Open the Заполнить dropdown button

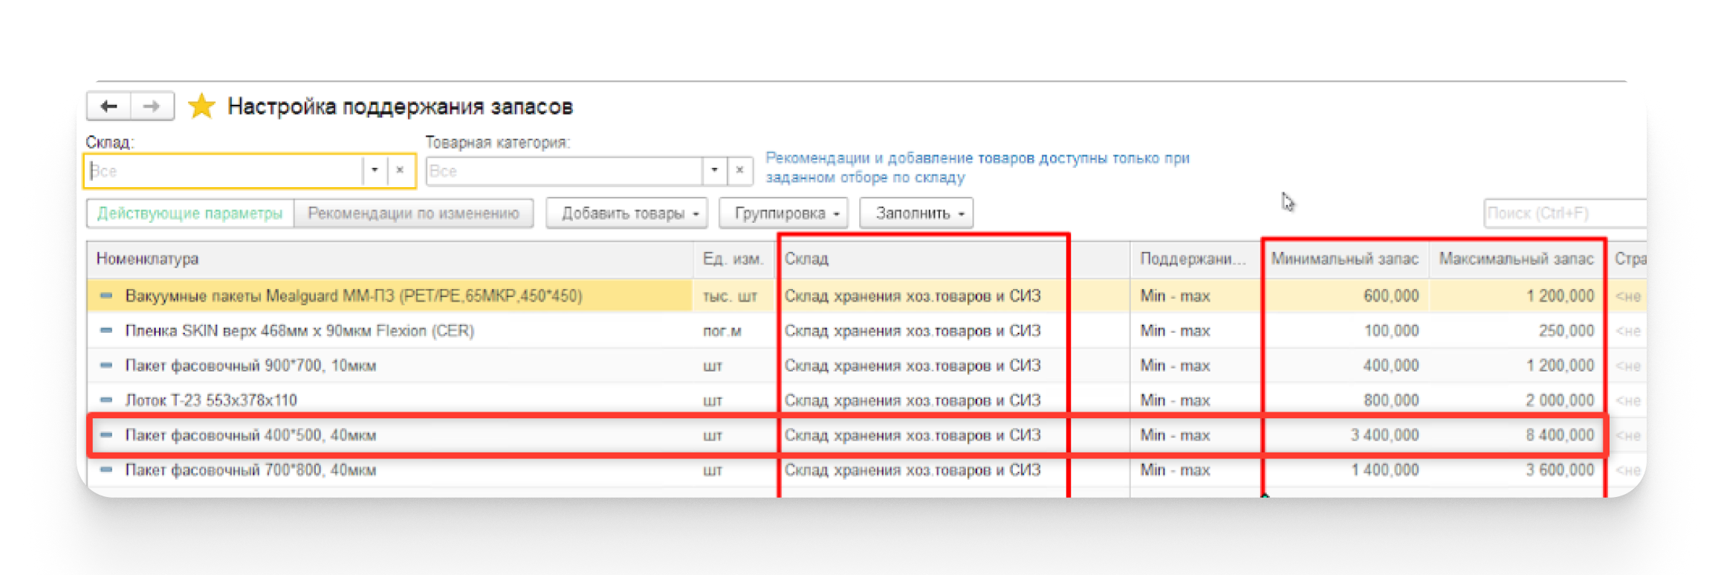916,213
